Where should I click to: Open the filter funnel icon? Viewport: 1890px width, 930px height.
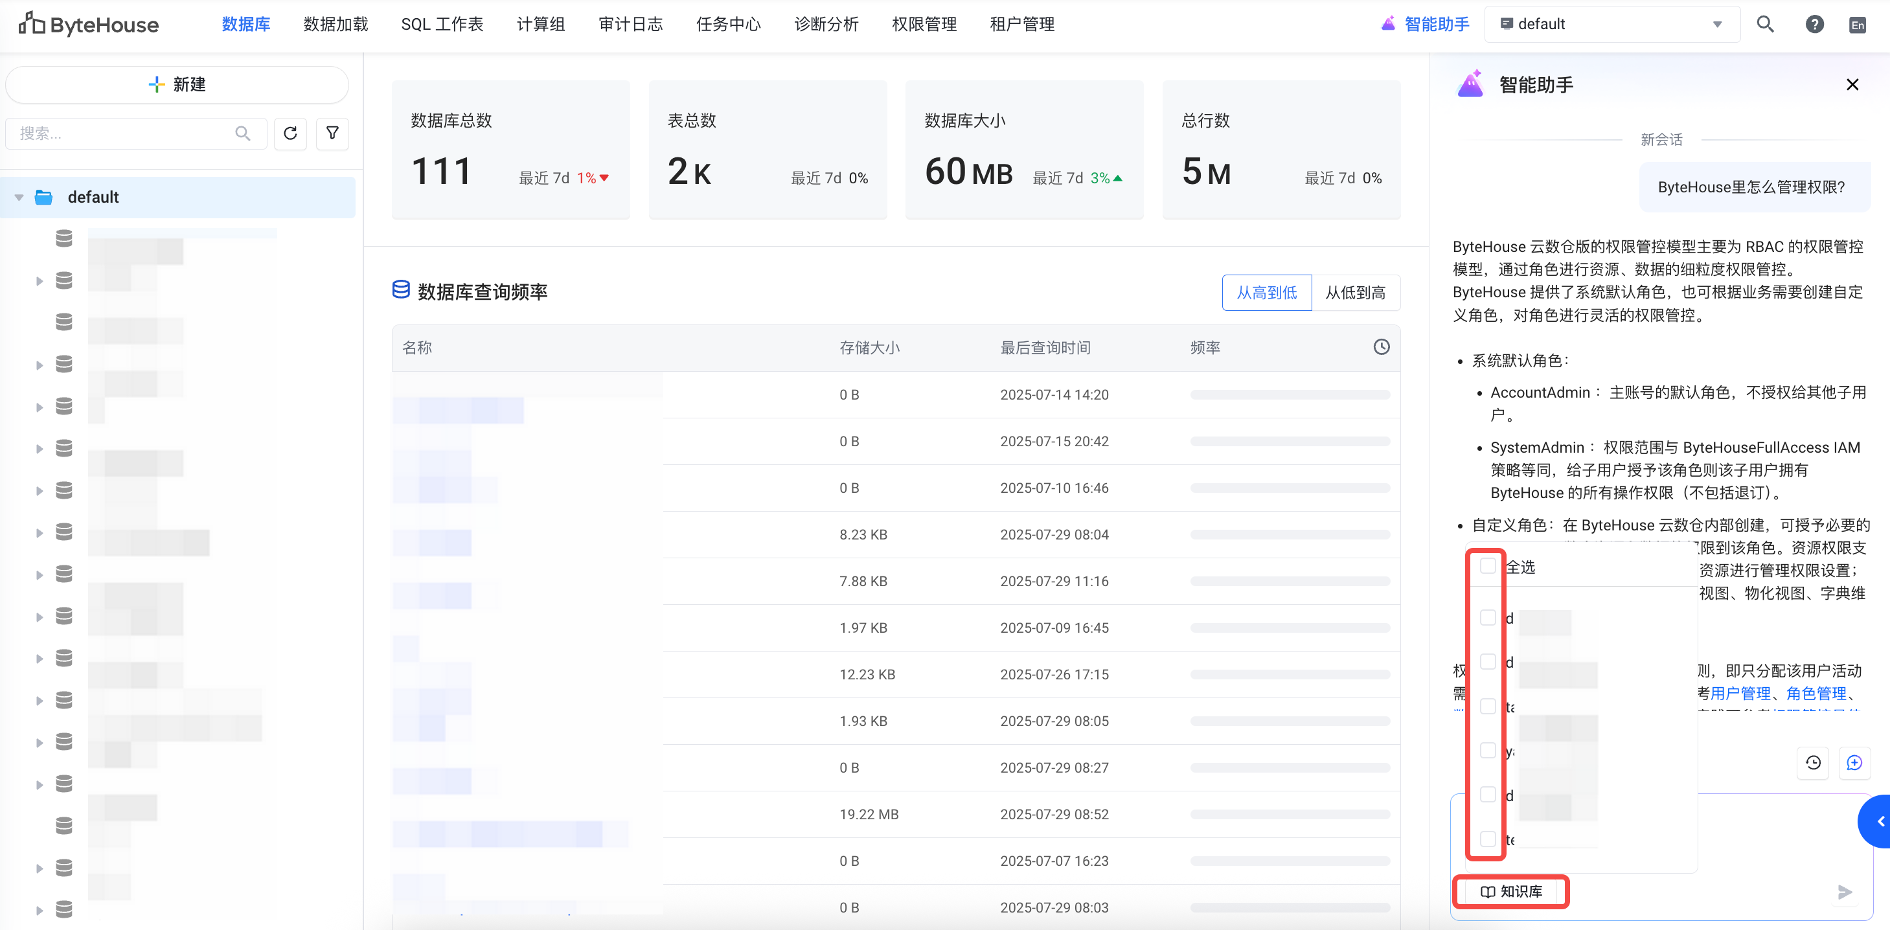point(332,133)
